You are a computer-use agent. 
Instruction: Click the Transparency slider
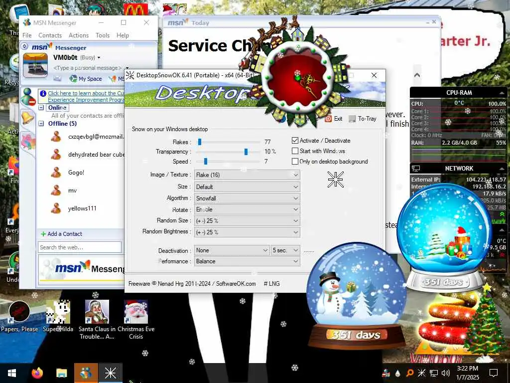tap(229, 152)
